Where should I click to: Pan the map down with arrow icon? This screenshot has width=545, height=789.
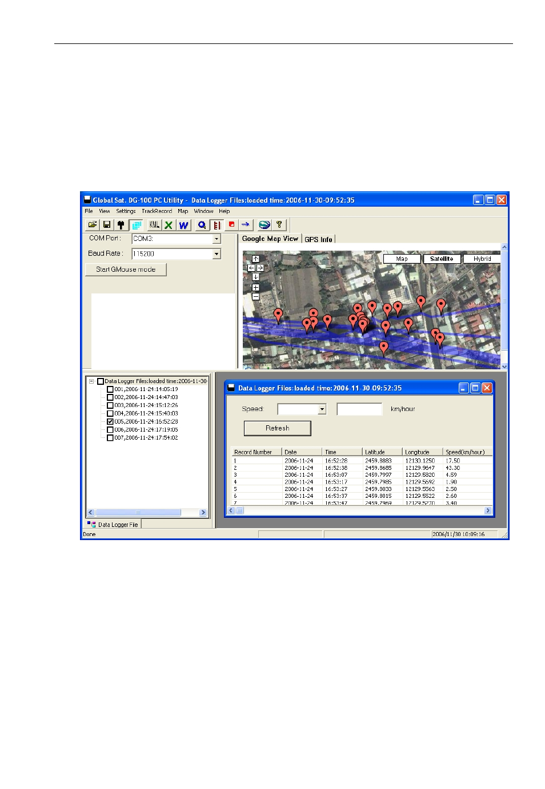point(255,277)
